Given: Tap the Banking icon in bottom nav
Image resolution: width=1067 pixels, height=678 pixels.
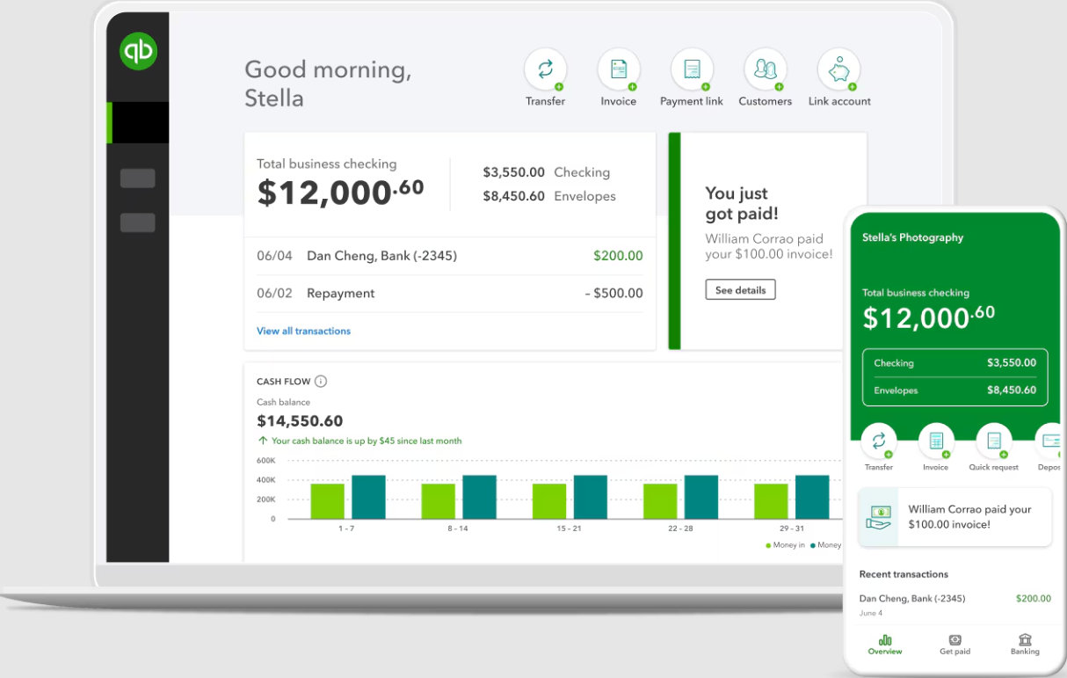Looking at the screenshot, I should click(x=1025, y=645).
